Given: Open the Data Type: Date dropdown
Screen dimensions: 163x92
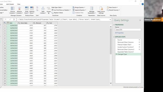Looking at the screenshot, I should [57, 7].
